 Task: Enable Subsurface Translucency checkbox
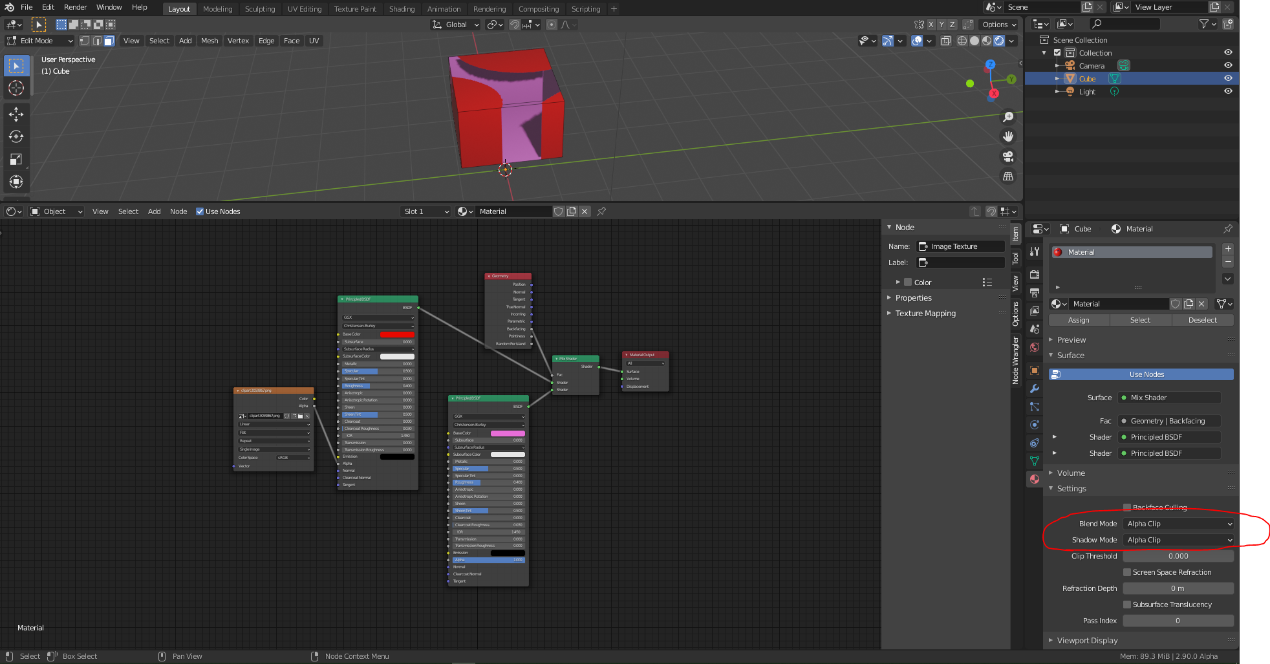tap(1127, 605)
